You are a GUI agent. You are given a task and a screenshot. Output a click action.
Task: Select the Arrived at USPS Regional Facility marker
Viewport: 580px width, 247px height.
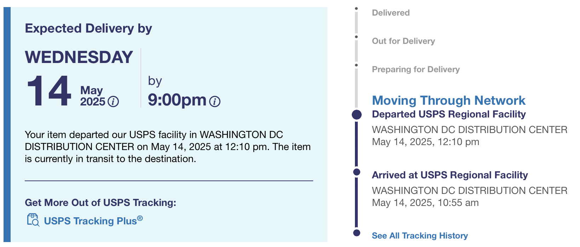[x=357, y=172]
